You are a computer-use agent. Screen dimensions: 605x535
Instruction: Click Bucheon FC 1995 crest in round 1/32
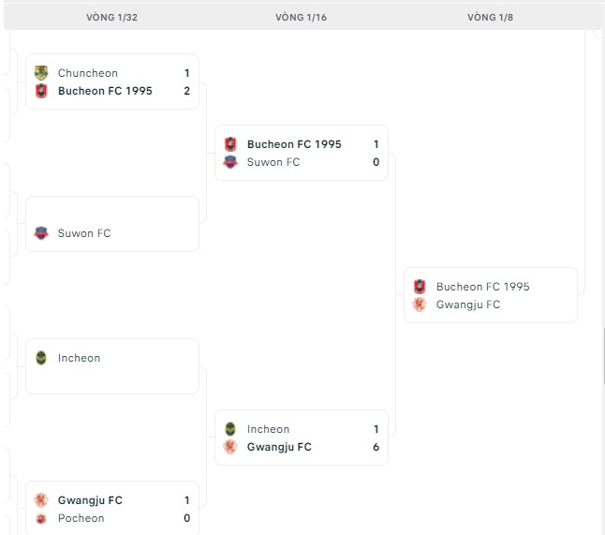coord(41,91)
